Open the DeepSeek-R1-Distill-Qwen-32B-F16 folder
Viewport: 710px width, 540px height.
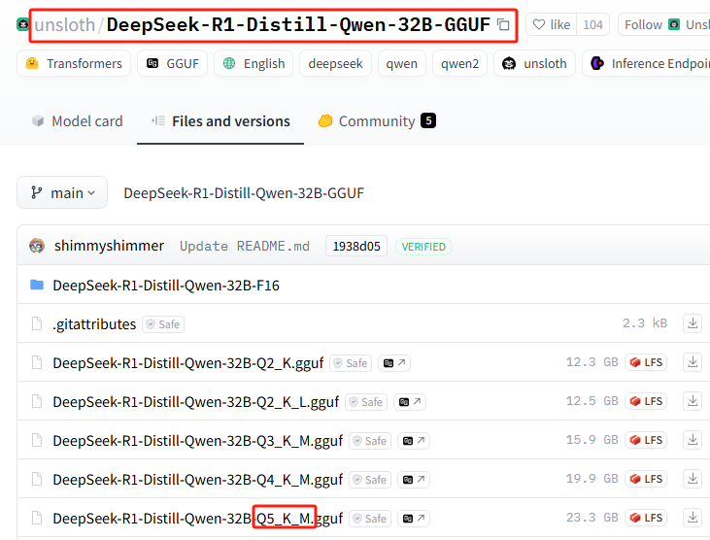[166, 286]
